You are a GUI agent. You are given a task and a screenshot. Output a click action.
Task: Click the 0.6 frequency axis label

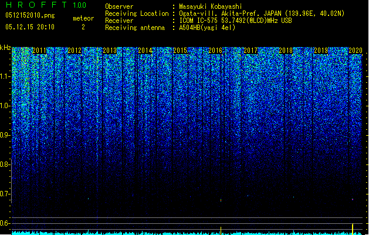[5, 223]
